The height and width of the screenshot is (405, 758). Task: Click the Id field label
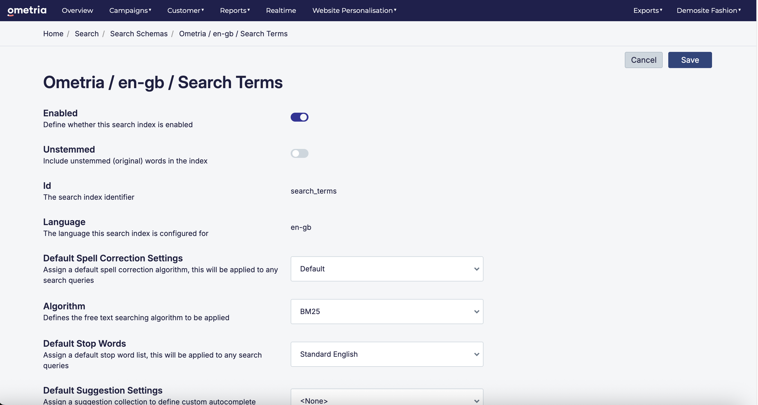[x=47, y=185]
